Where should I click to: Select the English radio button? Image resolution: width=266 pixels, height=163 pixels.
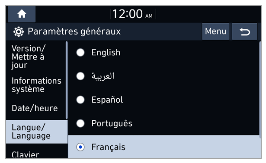click(x=80, y=53)
